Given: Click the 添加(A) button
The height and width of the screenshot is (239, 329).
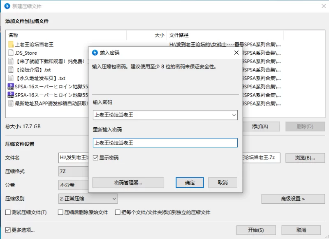Looking at the screenshot, I should pyautogui.click(x=261, y=126).
